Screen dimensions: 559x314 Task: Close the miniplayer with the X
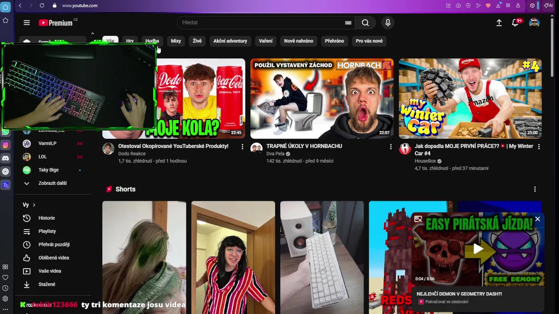pos(538,219)
